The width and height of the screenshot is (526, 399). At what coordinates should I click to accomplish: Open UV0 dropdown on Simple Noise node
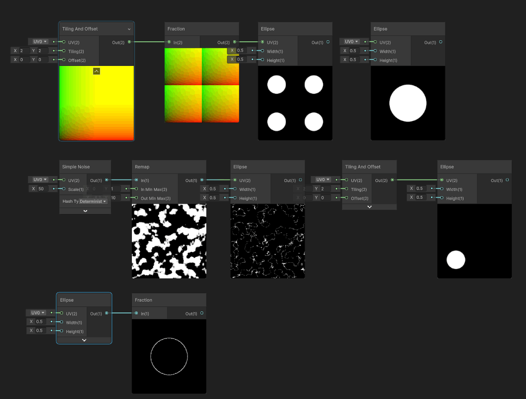click(40, 180)
